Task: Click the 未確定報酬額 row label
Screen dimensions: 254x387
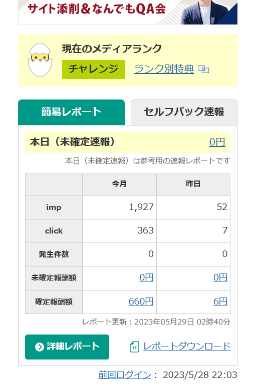Action: [x=54, y=278]
